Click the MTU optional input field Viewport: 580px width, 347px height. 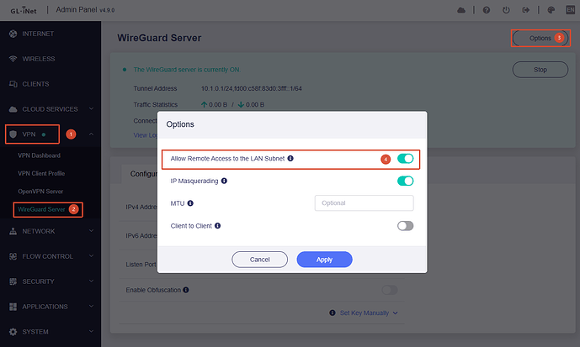(x=364, y=203)
